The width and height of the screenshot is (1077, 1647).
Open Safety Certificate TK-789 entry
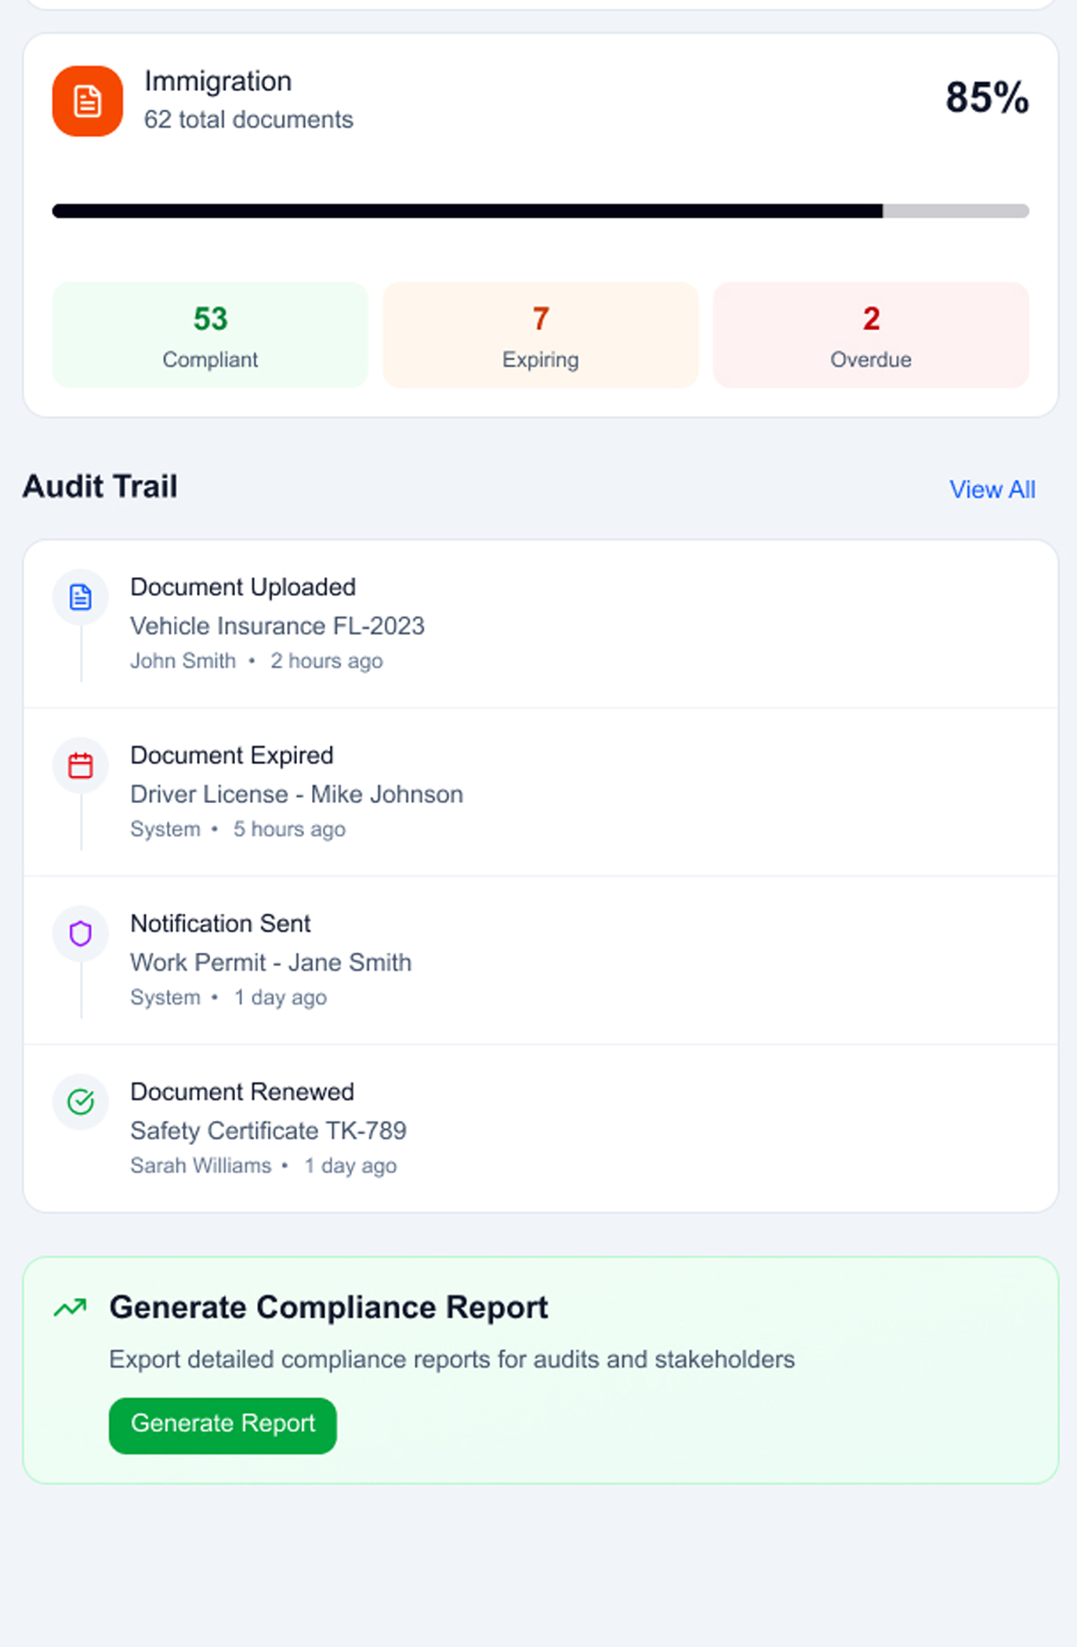coord(268,1130)
